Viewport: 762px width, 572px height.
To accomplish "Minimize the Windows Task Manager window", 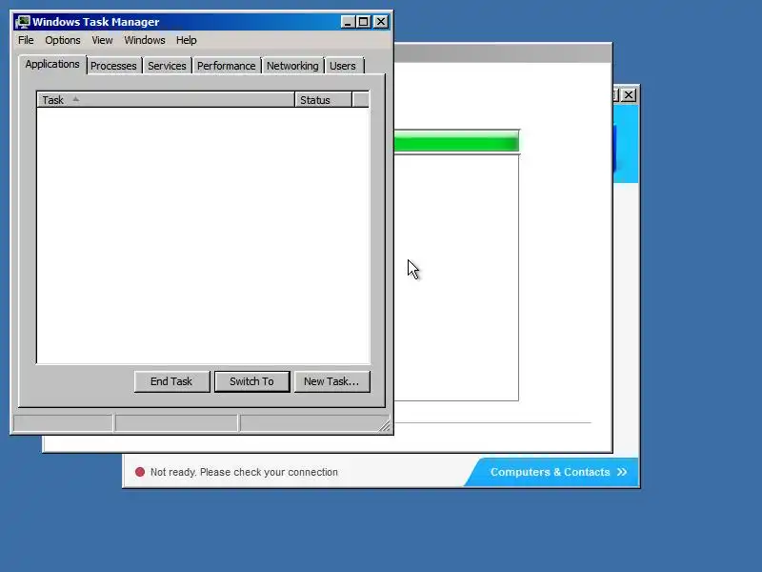I will [348, 22].
